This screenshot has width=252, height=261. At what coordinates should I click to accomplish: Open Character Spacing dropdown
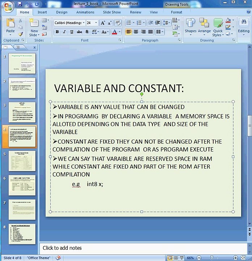pyautogui.click(x=95, y=32)
